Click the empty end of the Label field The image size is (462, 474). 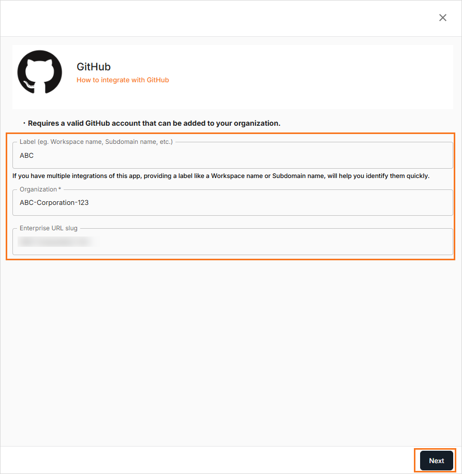click(242, 155)
